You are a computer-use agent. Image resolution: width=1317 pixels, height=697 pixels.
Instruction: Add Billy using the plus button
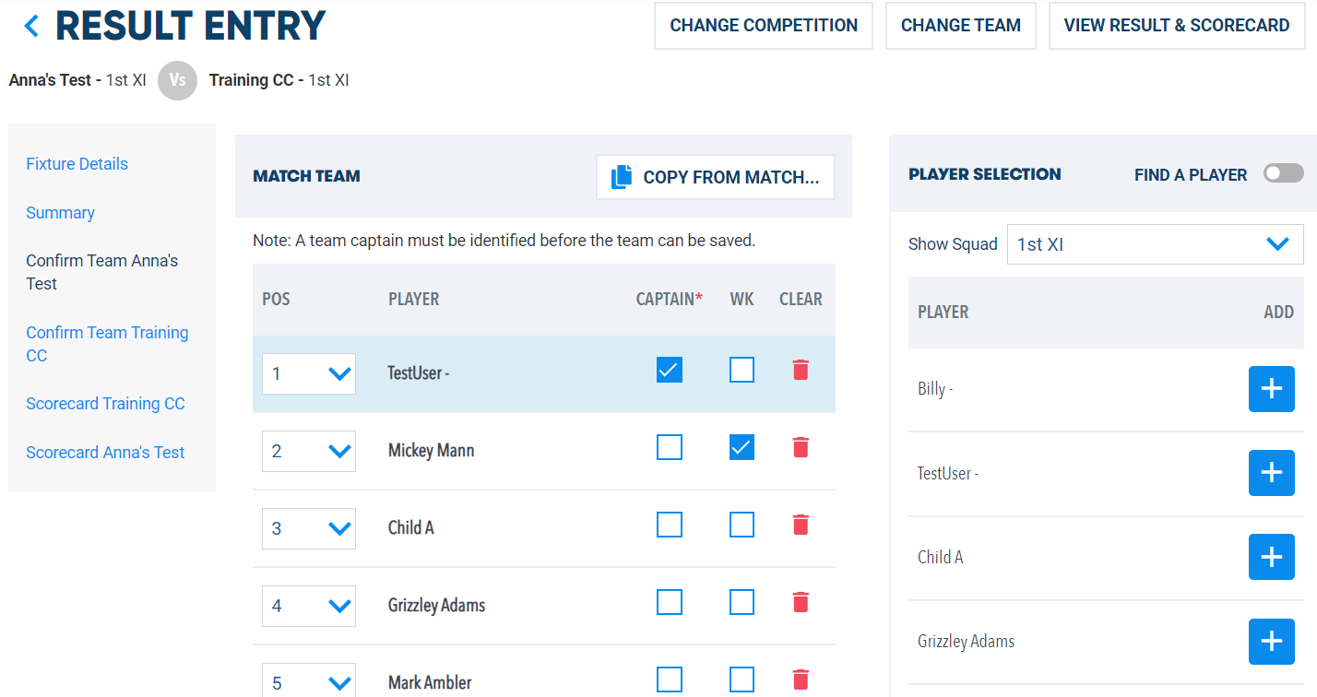click(1271, 389)
